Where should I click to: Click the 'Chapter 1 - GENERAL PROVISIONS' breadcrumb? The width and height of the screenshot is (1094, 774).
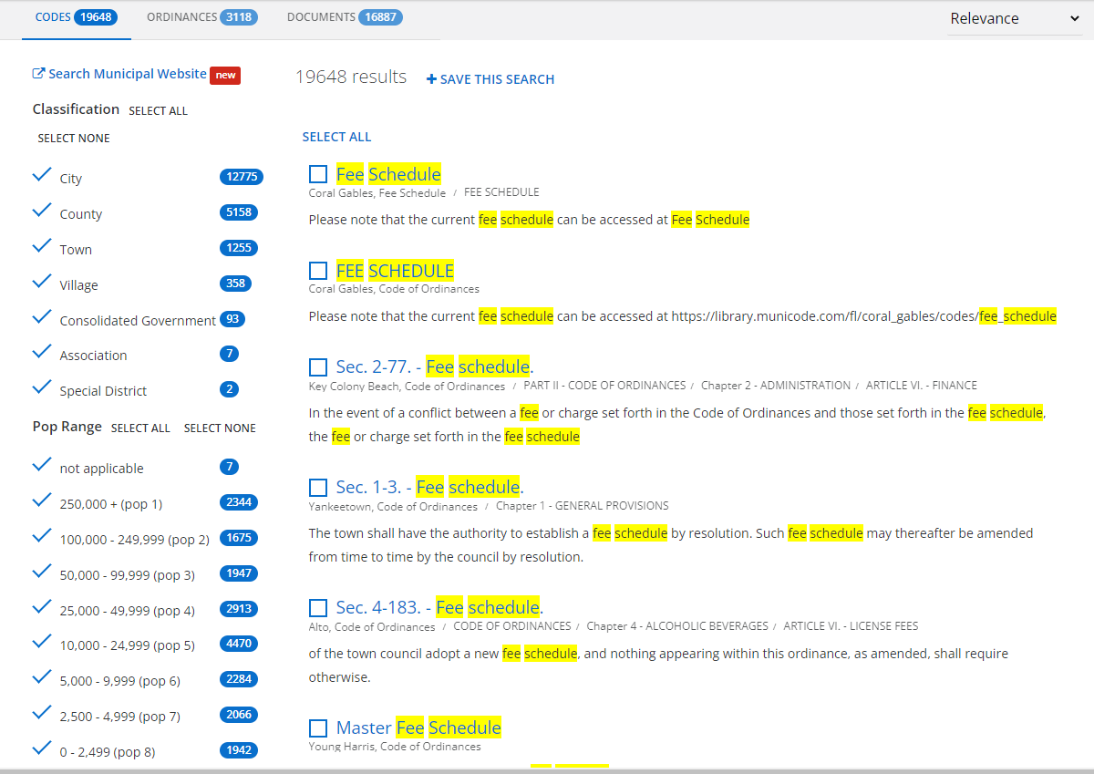click(583, 506)
